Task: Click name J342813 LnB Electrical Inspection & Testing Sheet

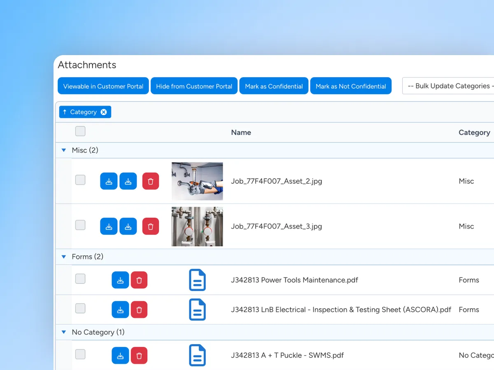Action: 341,310
